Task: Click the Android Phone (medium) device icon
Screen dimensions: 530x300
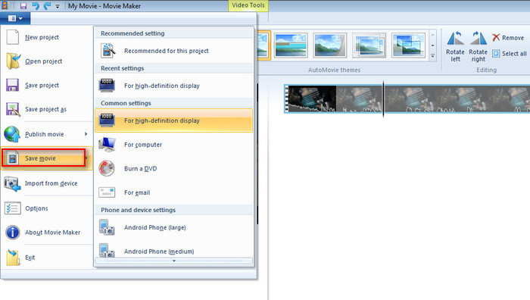Action: (107, 250)
